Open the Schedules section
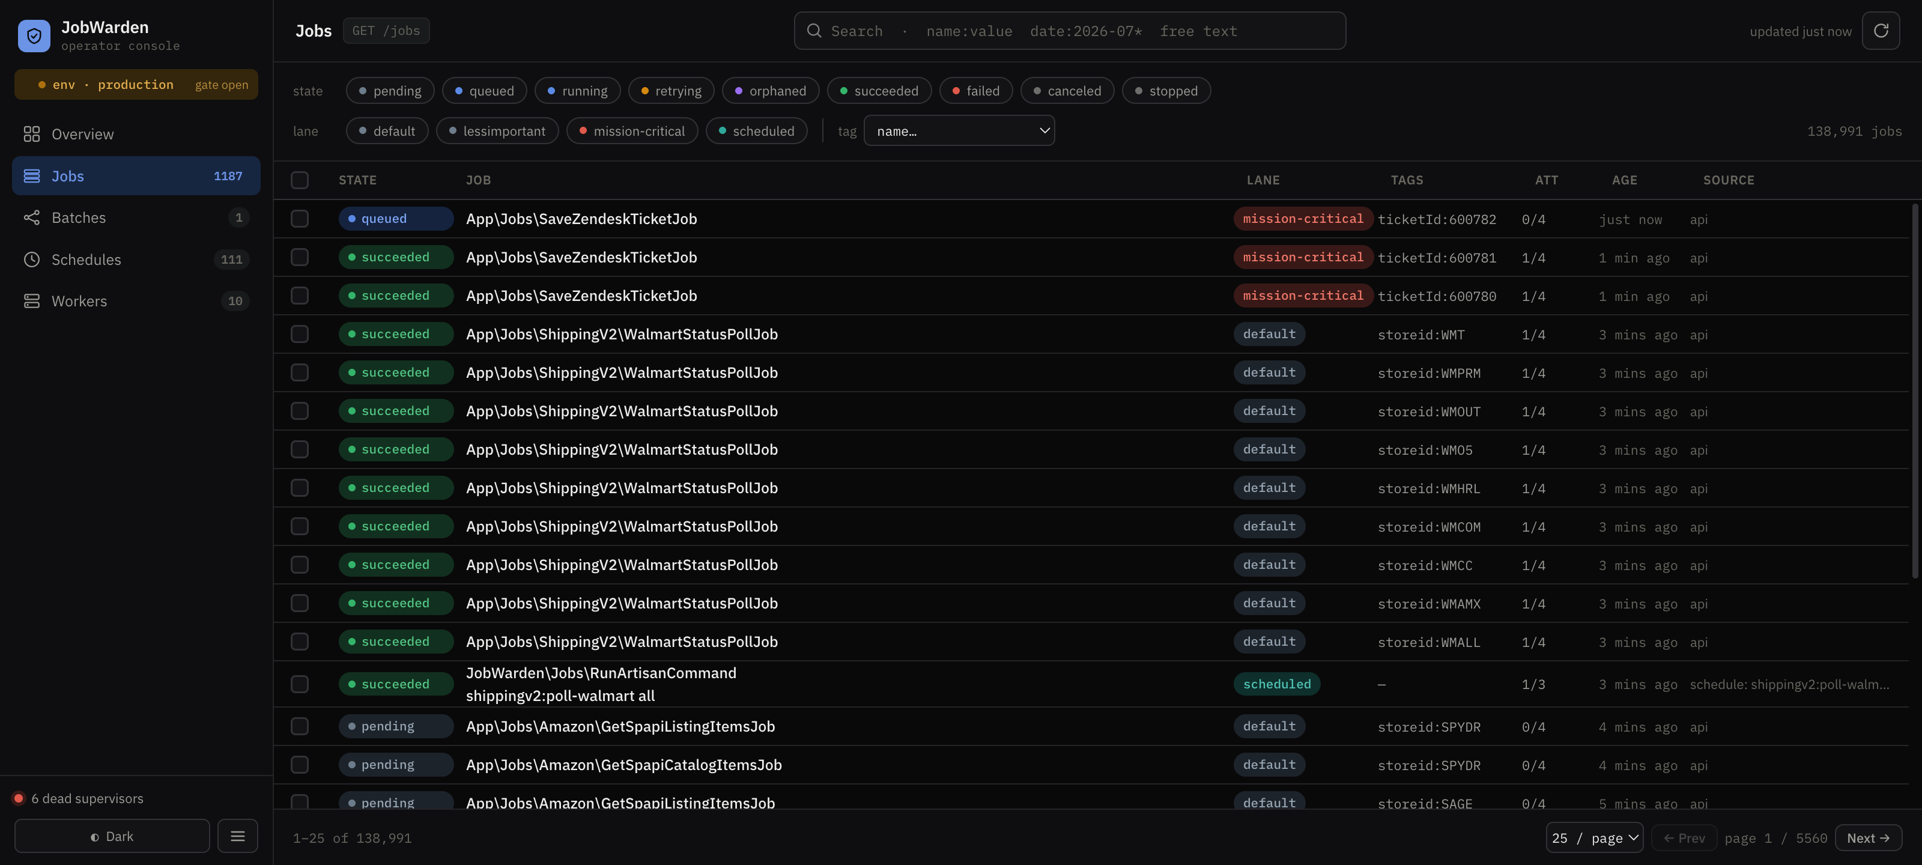The height and width of the screenshot is (865, 1922). [136, 259]
